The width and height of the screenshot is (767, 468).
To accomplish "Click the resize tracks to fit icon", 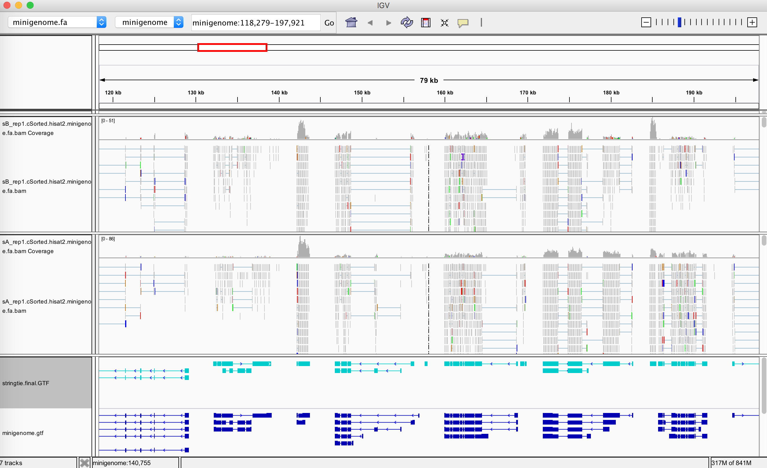I will 445,23.
